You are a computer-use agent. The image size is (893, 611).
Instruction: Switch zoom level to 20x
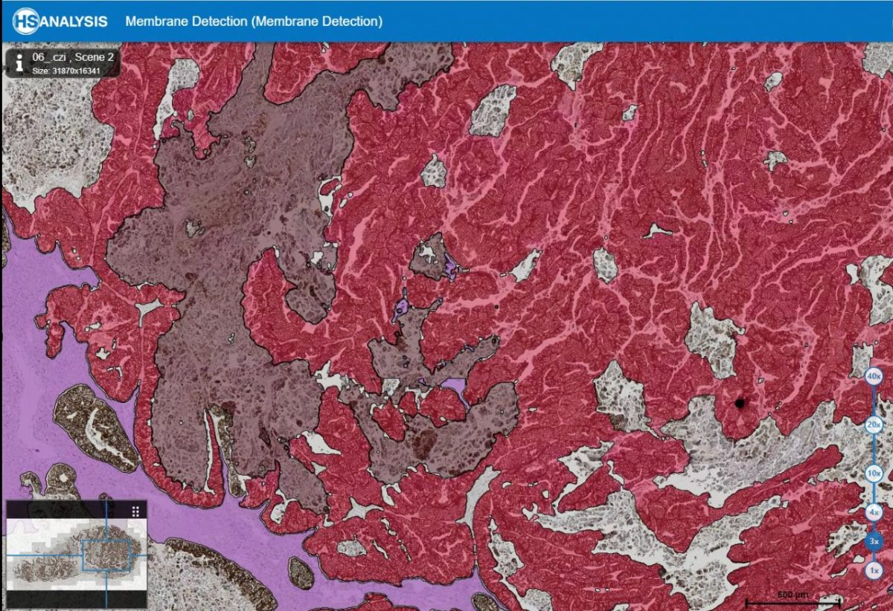point(874,424)
